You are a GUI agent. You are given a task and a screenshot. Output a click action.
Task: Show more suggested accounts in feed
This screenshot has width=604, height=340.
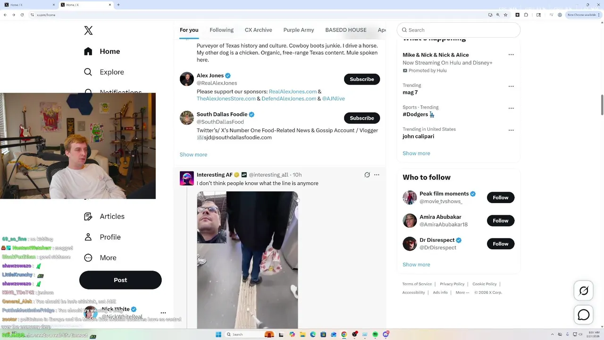[193, 154]
